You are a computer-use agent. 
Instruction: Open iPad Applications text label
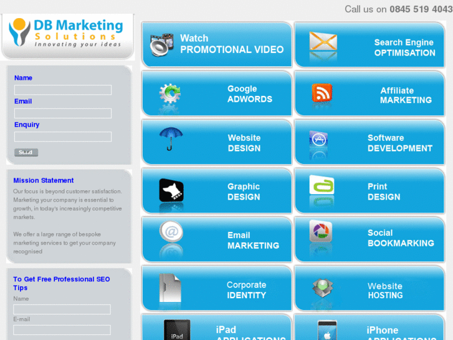250,333
